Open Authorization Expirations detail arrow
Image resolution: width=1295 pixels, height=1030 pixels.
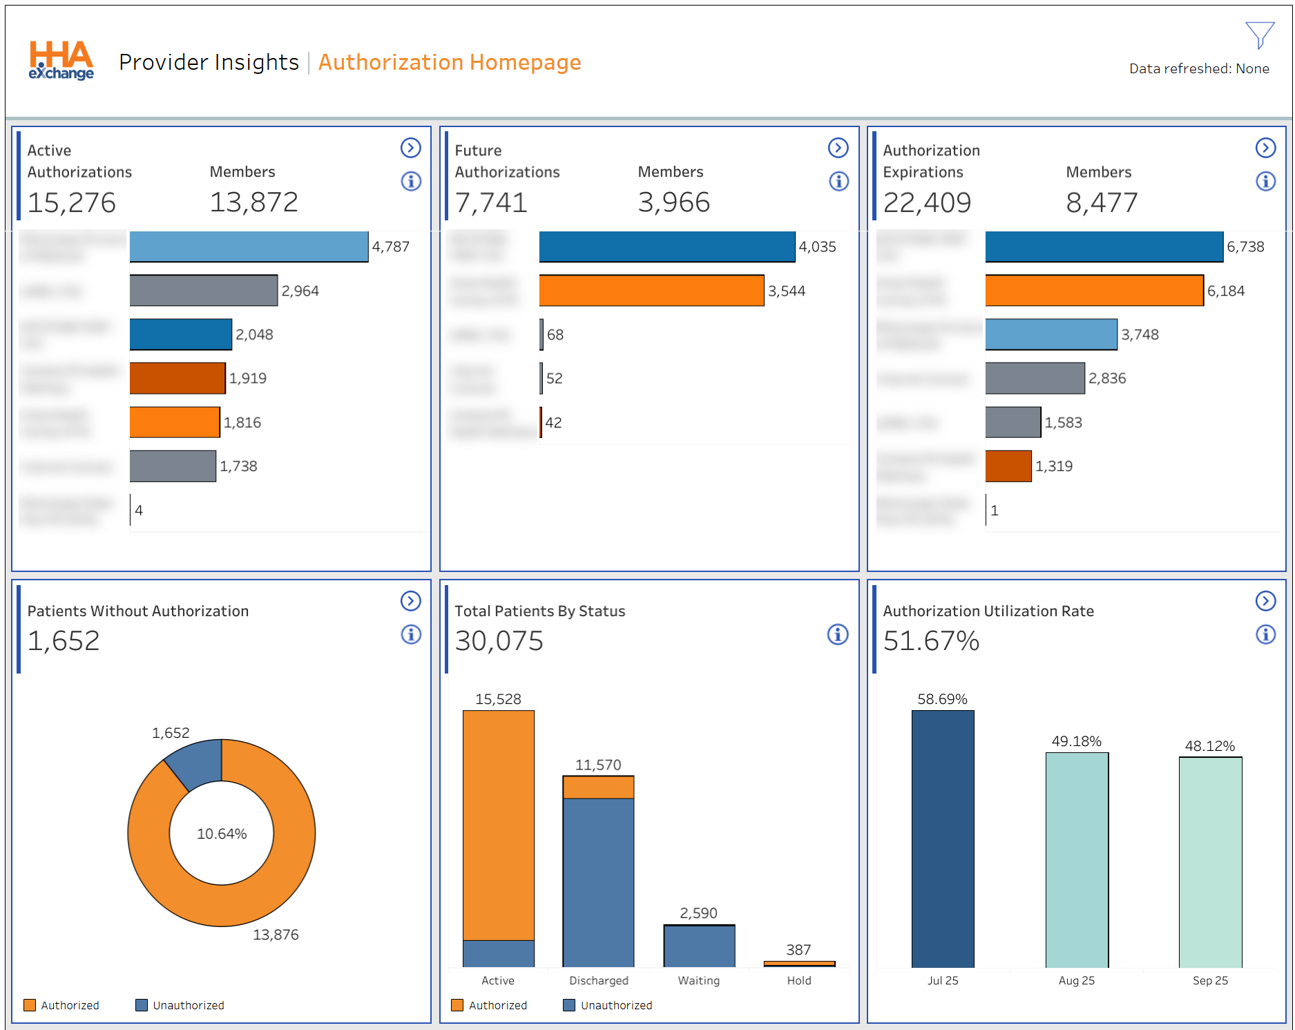pyautogui.click(x=1265, y=148)
